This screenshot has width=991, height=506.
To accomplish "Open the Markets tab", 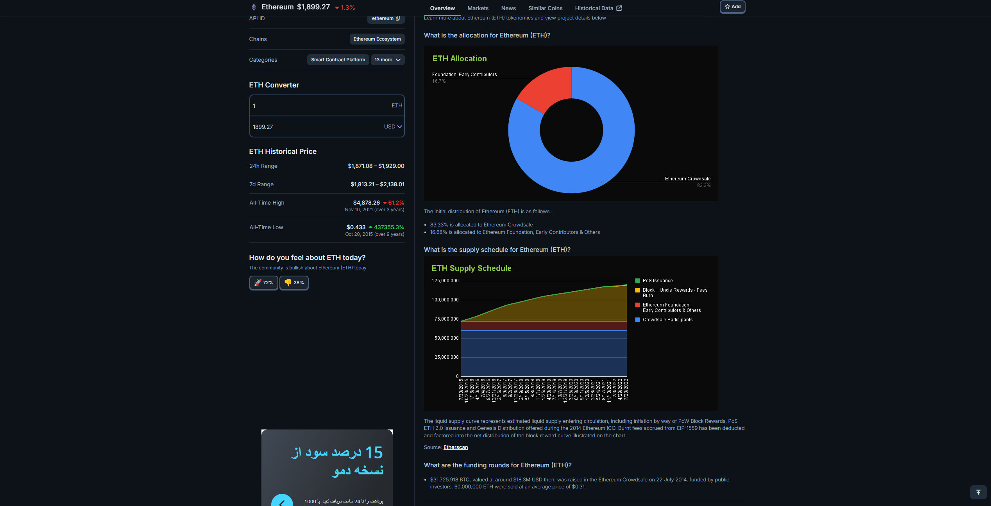I will point(478,8).
